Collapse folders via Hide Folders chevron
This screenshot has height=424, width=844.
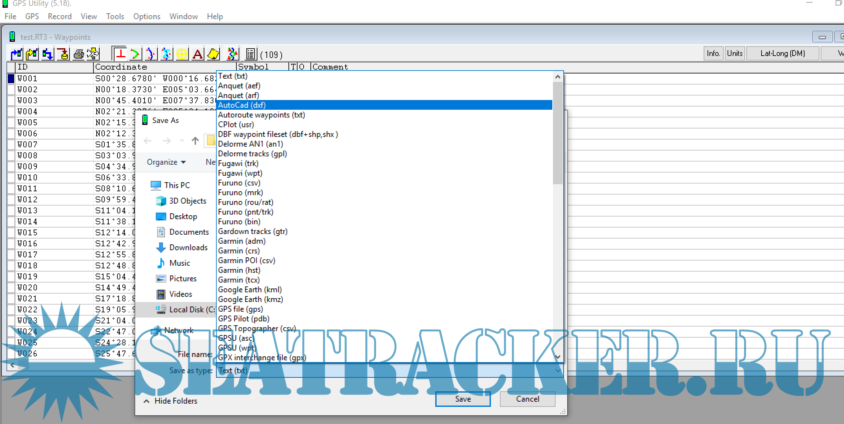pyautogui.click(x=146, y=401)
